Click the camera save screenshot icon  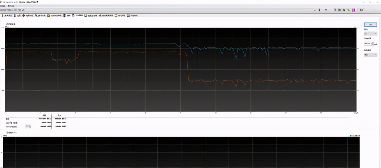pos(344,10)
